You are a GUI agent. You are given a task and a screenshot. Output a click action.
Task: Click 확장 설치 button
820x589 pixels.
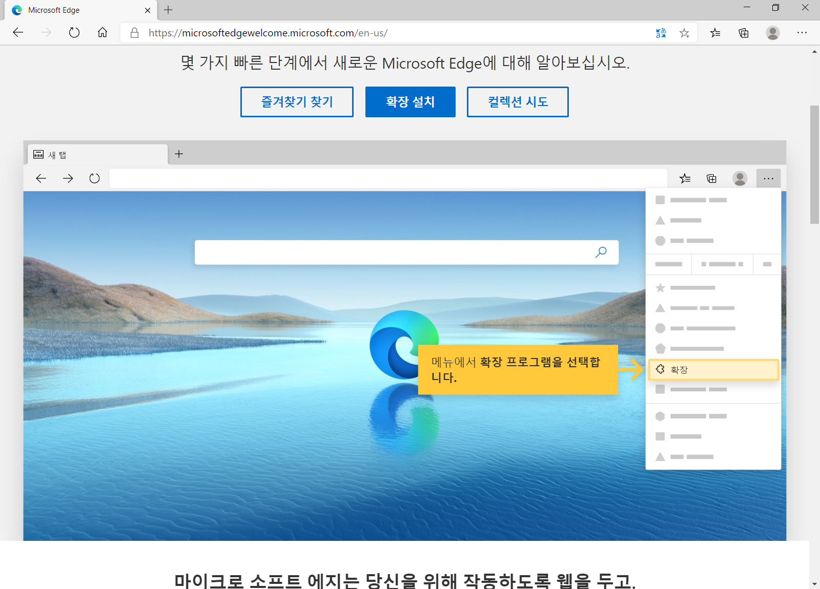pos(411,102)
